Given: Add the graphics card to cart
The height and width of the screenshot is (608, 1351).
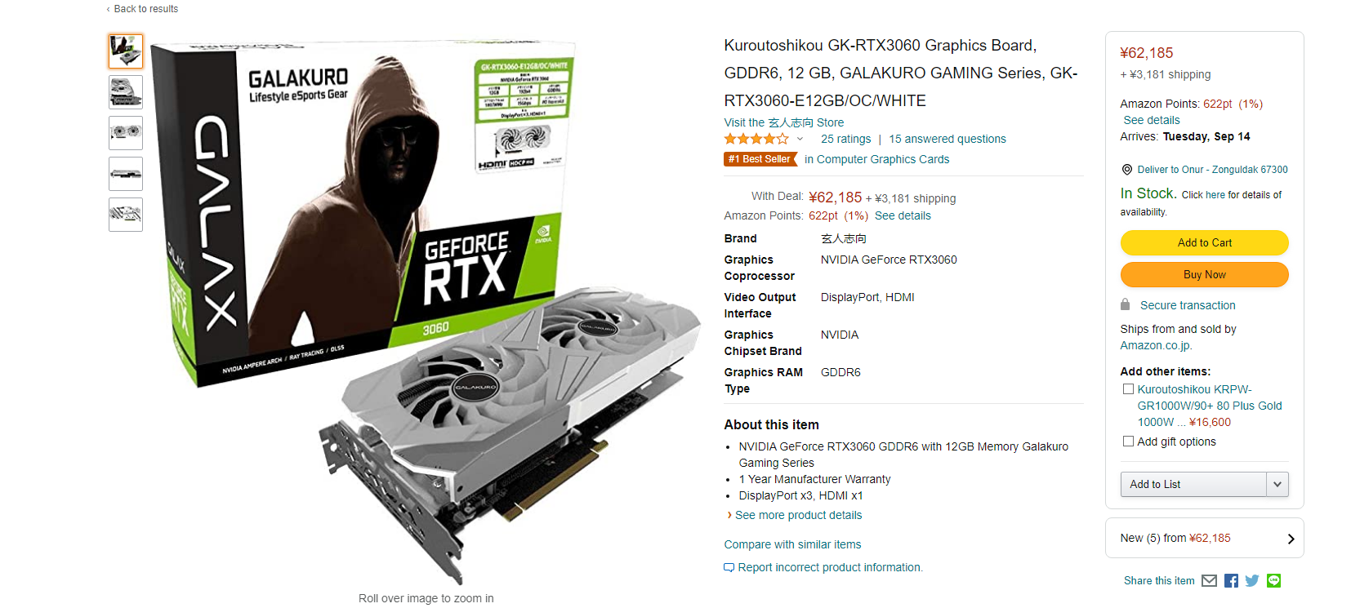Looking at the screenshot, I should click(x=1204, y=242).
